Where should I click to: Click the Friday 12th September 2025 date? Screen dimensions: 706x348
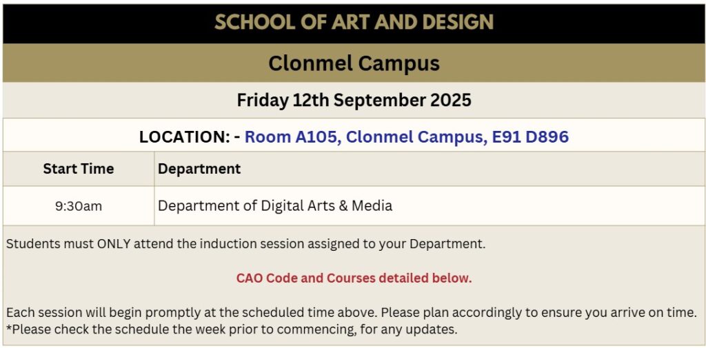pyautogui.click(x=354, y=101)
